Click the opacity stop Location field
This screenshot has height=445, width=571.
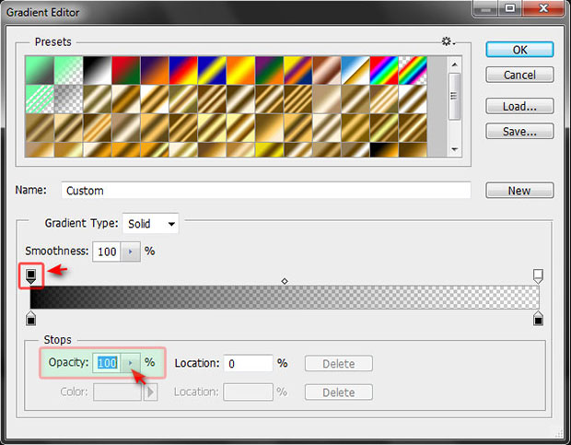point(248,363)
